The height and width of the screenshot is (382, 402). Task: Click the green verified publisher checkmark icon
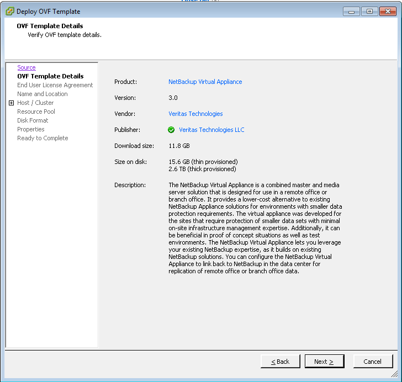[x=171, y=130]
